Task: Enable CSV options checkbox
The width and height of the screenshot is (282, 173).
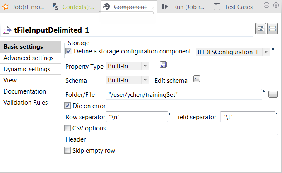Action: tap(68, 128)
